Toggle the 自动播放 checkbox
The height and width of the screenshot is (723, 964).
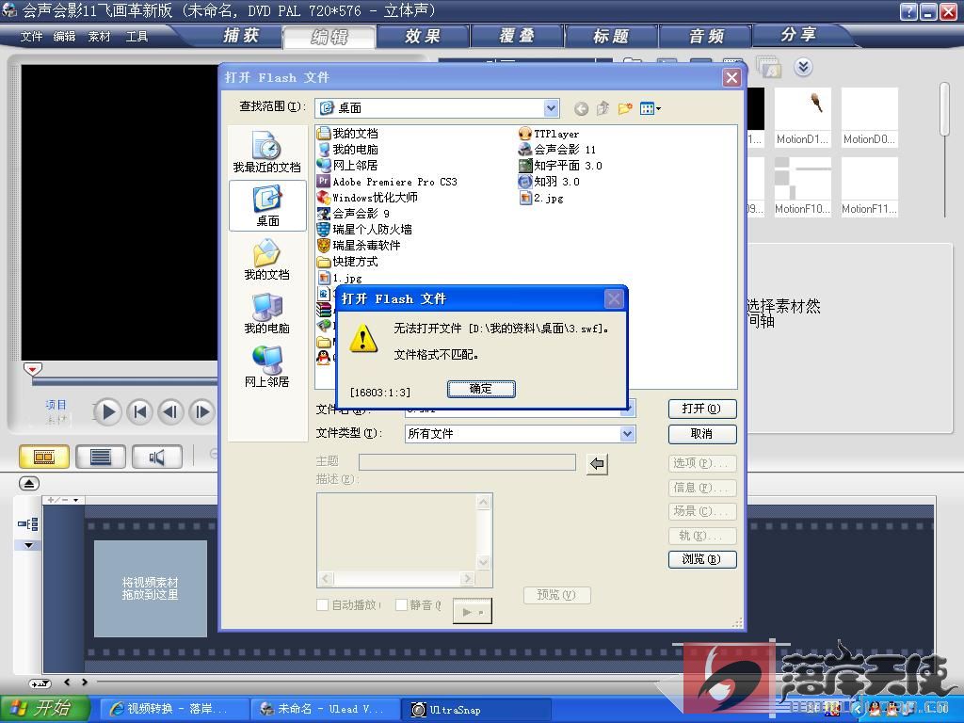click(322, 605)
